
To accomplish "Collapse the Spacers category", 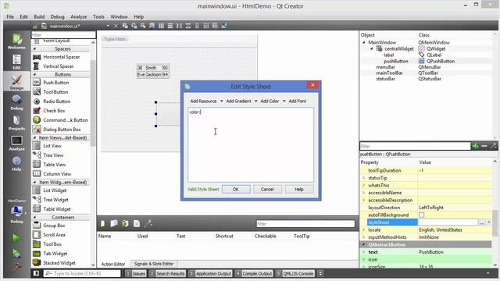I will coord(34,48).
